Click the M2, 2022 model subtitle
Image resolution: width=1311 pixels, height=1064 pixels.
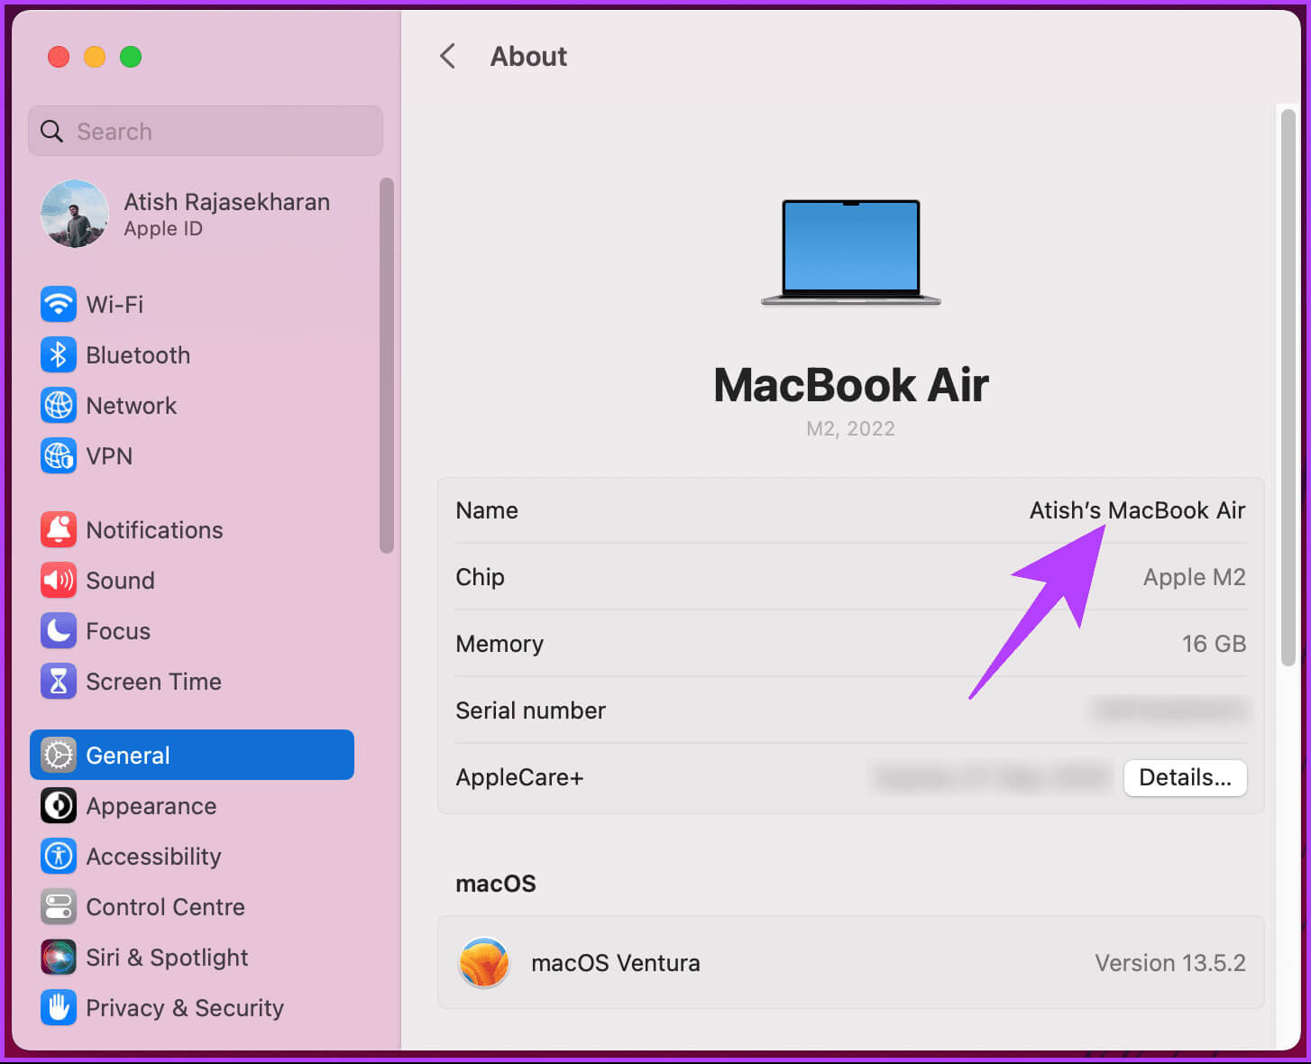coord(851,428)
